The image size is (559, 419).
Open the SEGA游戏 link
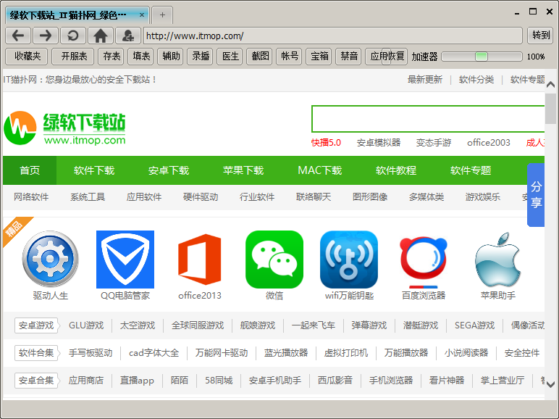point(474,325)
